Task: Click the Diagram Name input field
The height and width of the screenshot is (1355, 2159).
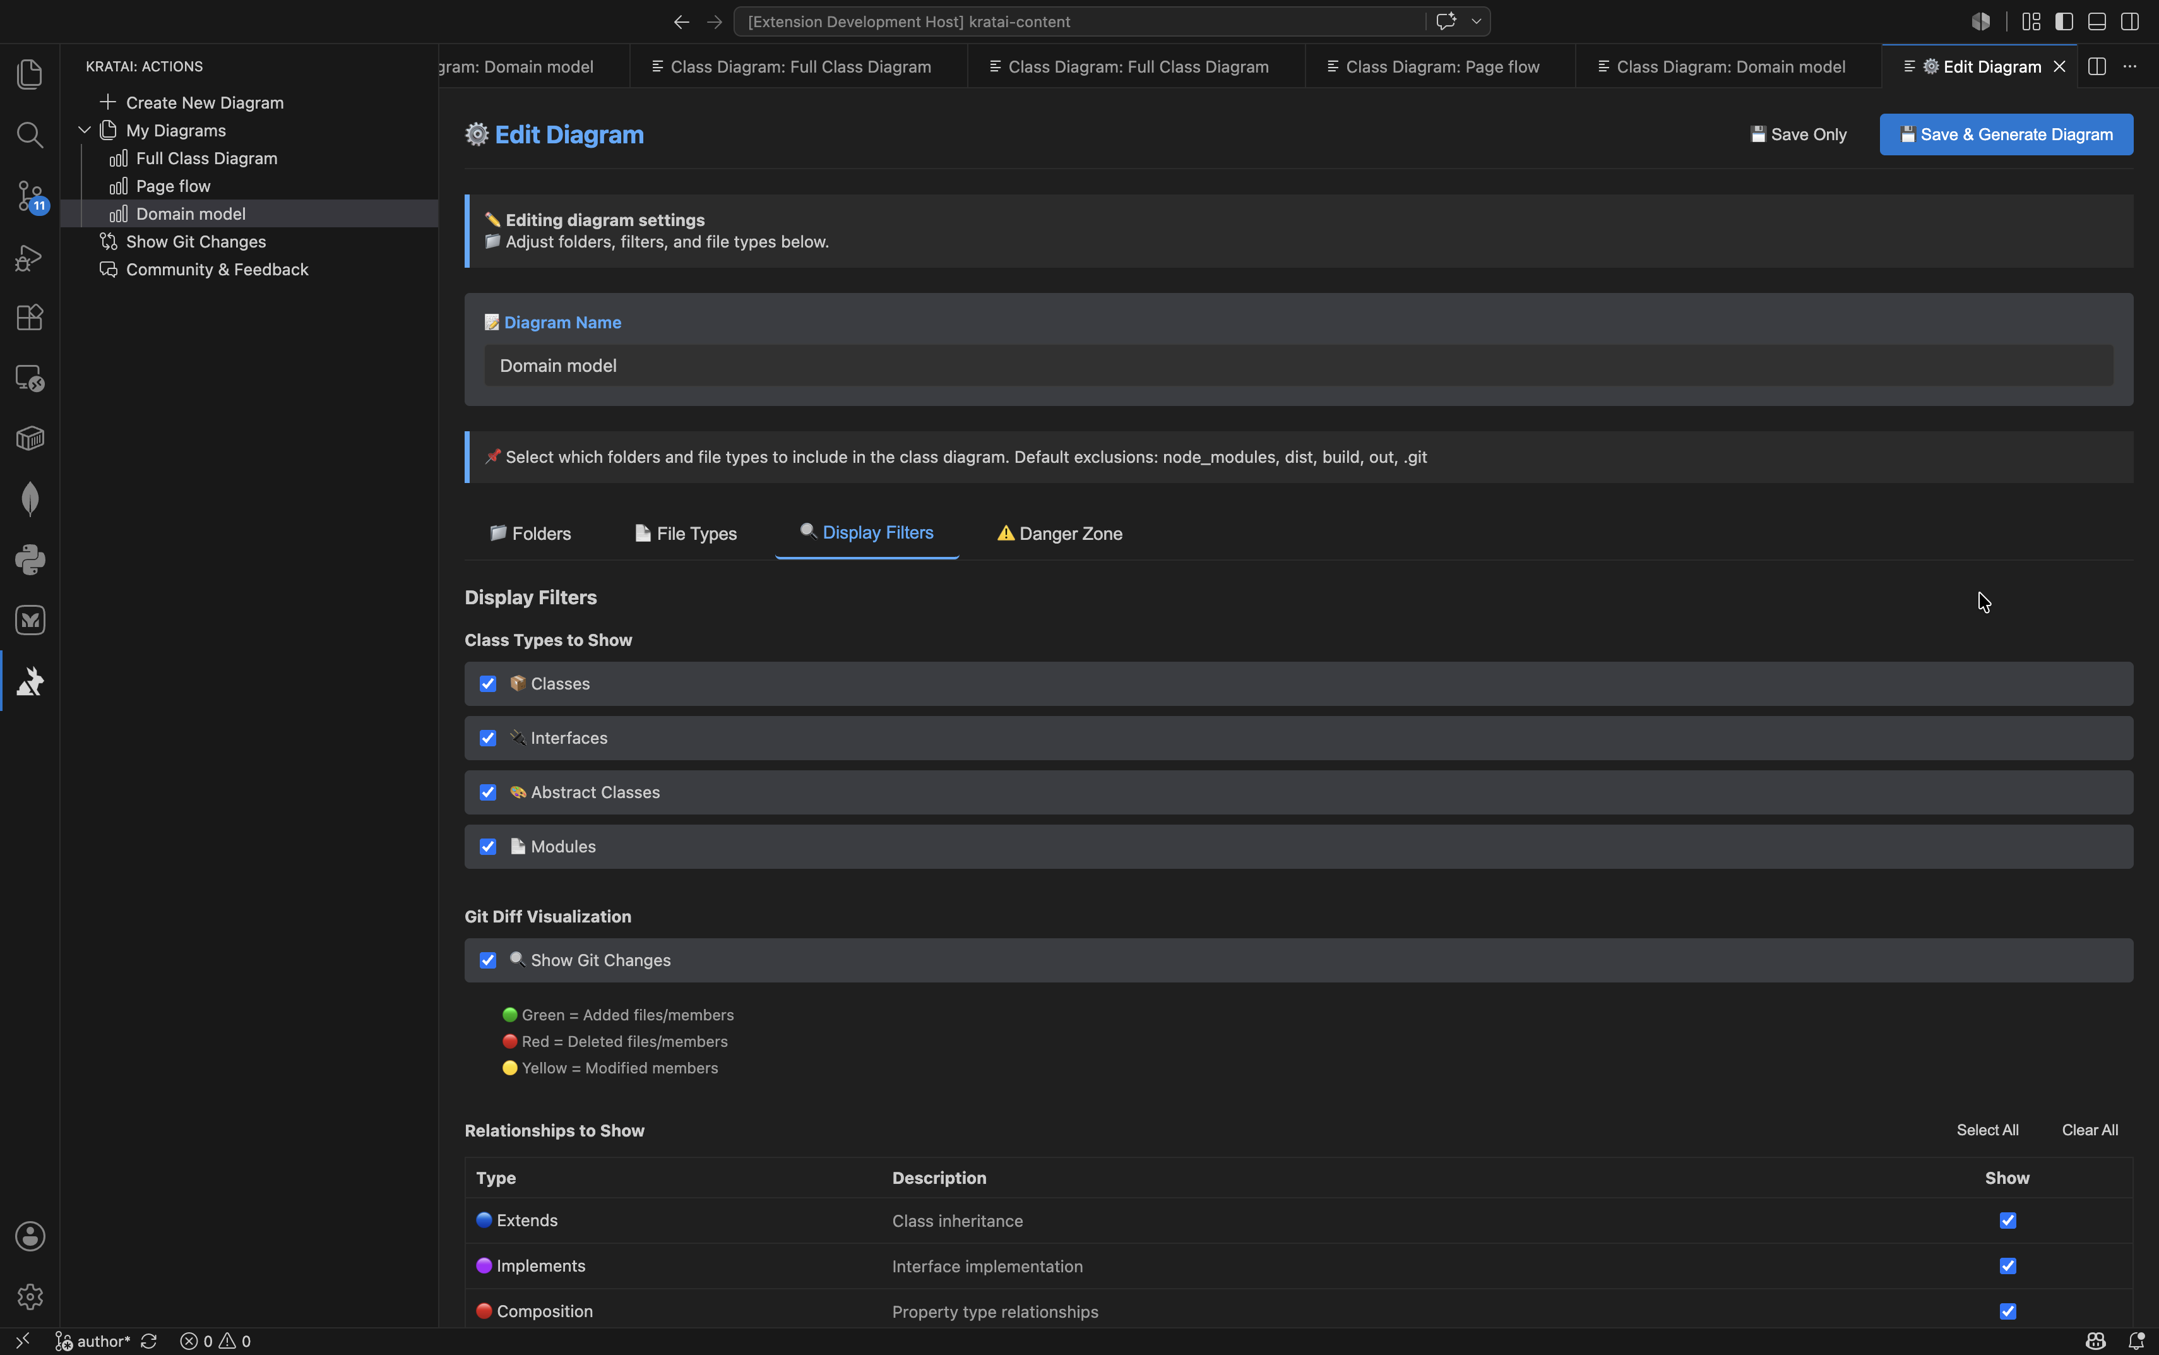Action: coord(1298,366)
